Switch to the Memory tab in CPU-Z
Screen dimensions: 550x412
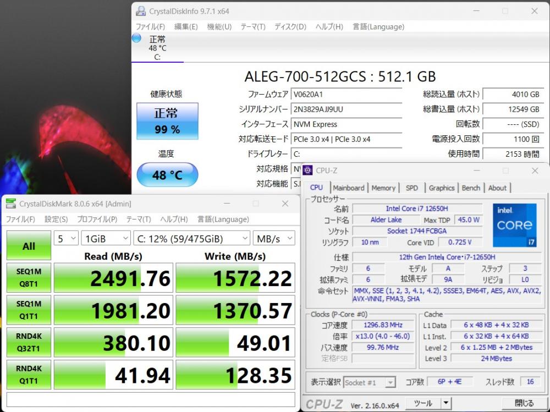point(383,188)
